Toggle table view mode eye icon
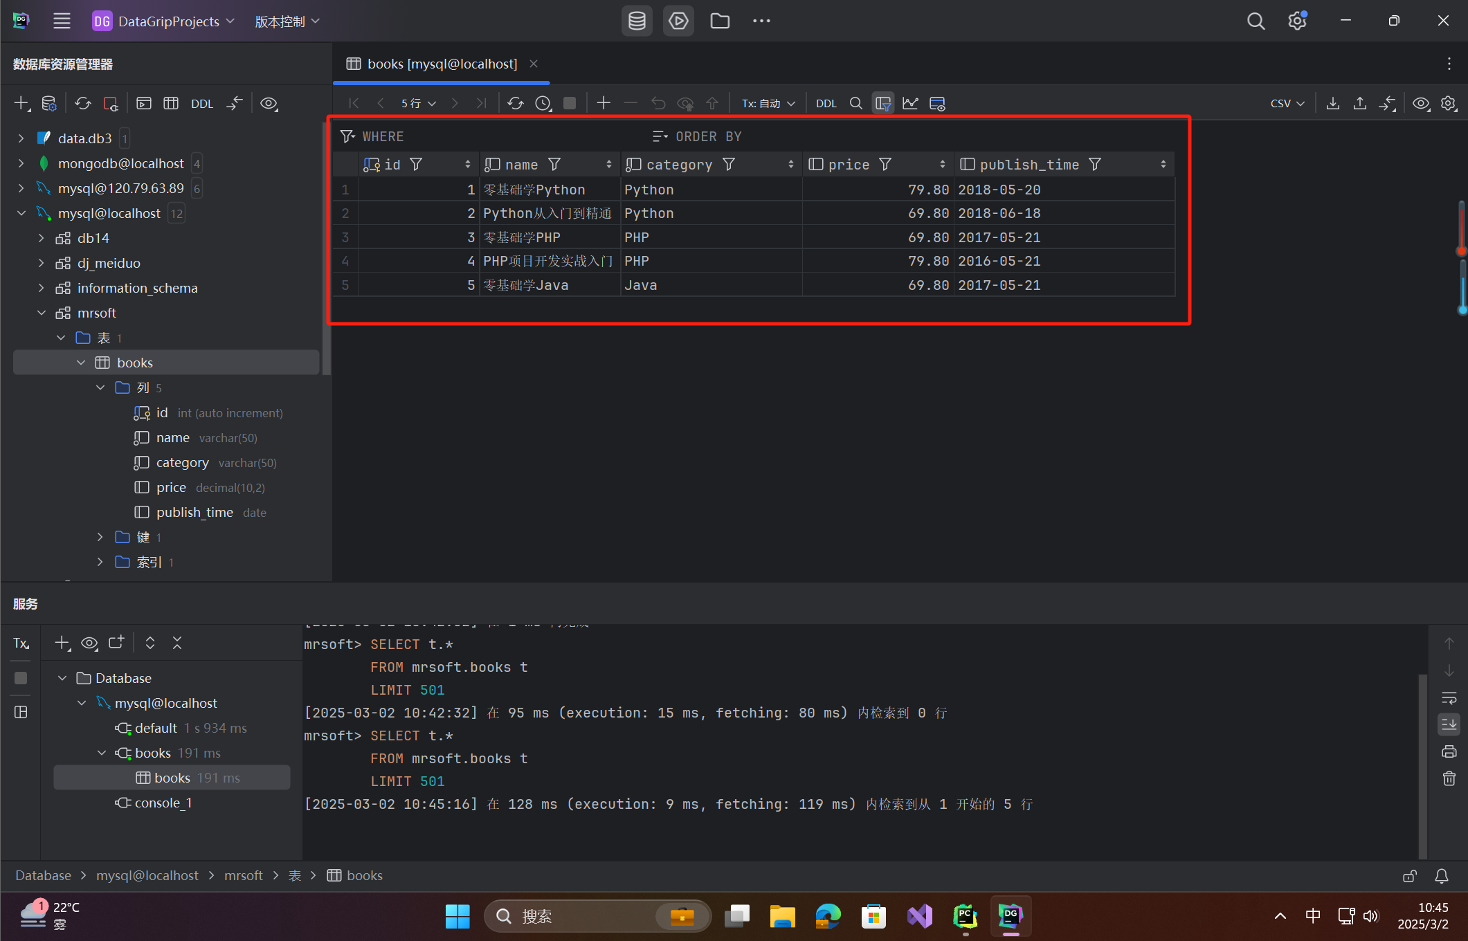1468x941 pixels. [x=1421, y=103]
